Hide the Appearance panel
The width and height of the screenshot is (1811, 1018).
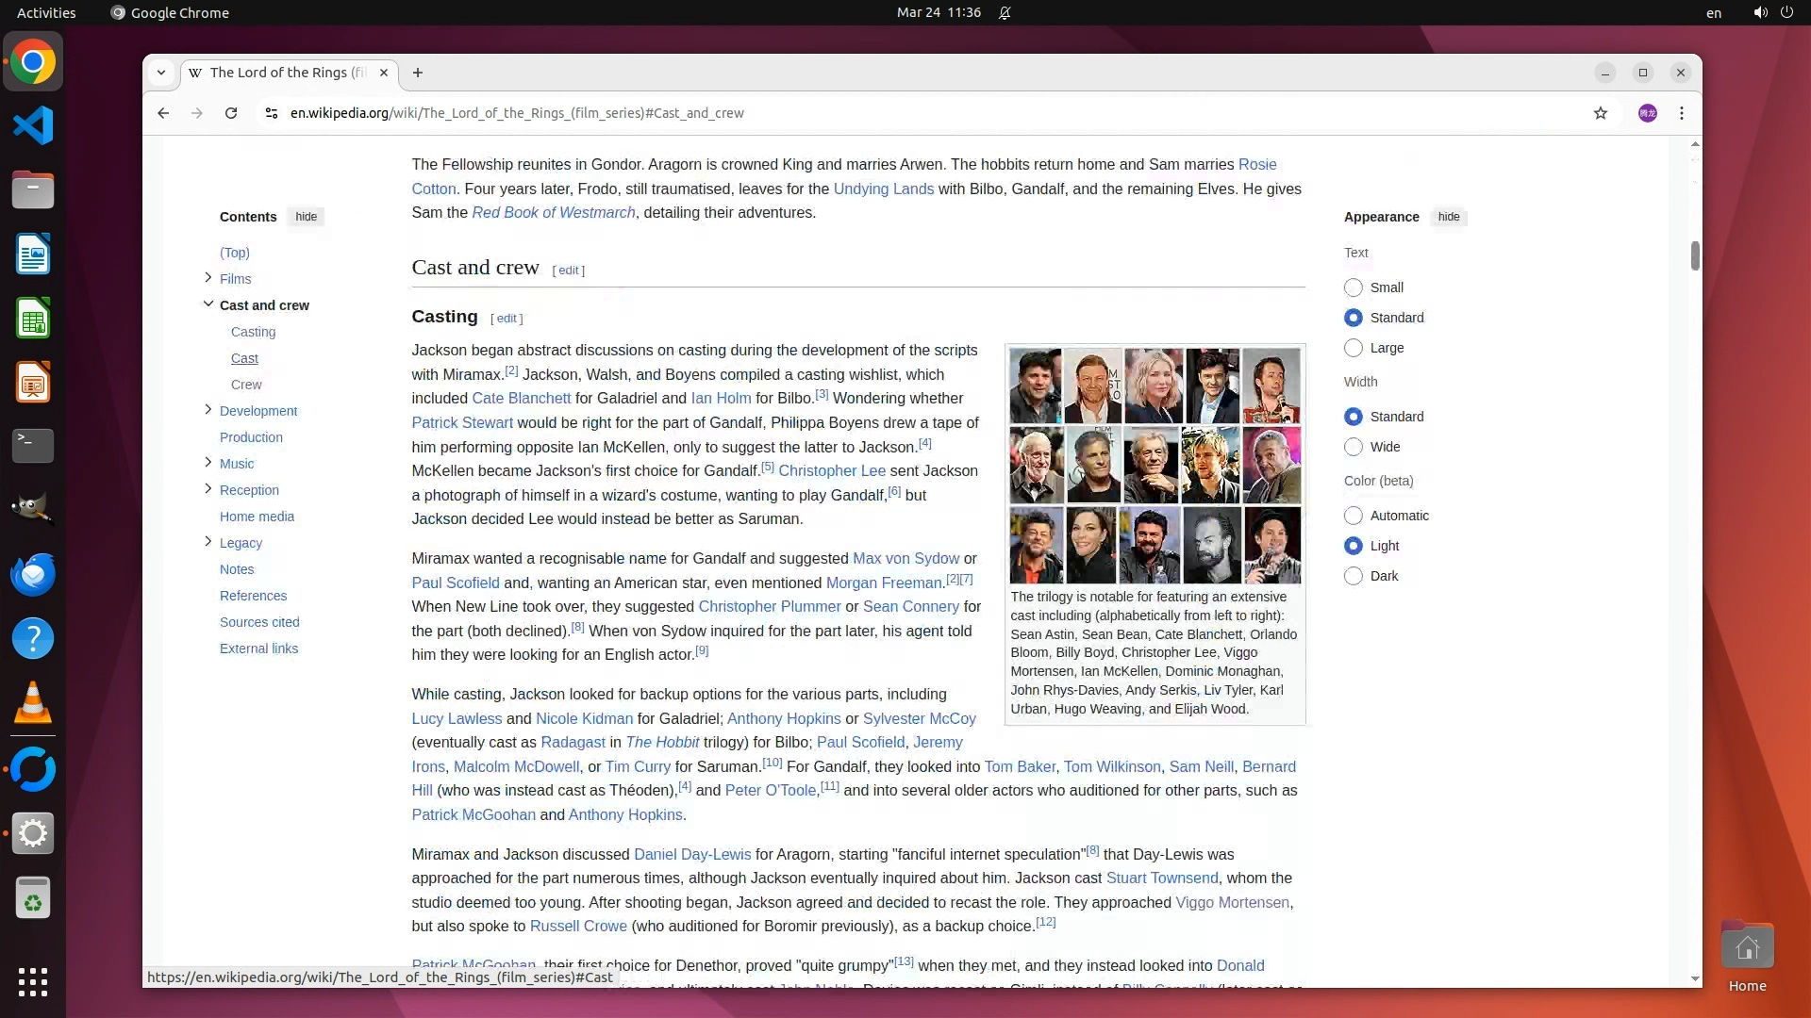click(x=1448, y=217)
